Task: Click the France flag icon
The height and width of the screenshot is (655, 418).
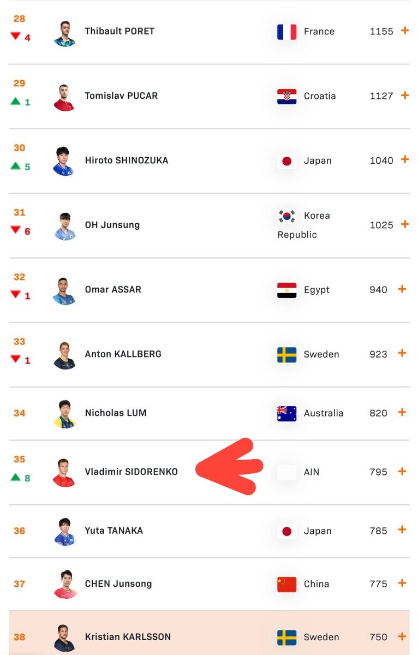Action: tap(286, 32)
